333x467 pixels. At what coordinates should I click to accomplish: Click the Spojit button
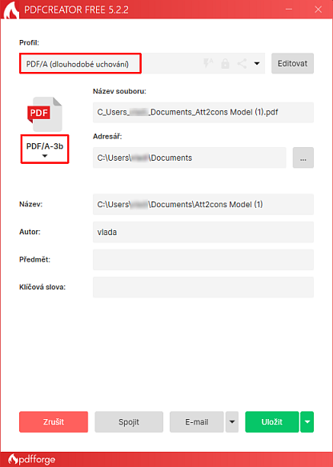click(129, 421)
